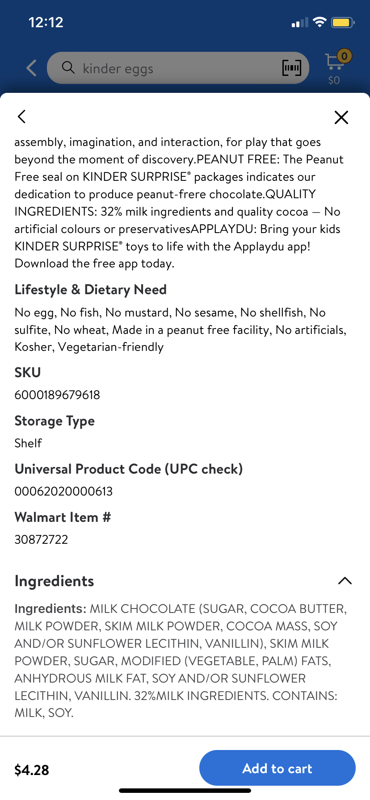Close the product details sheet with X
Viewport: 370px width, 800px height.
[x=341, y=117]
